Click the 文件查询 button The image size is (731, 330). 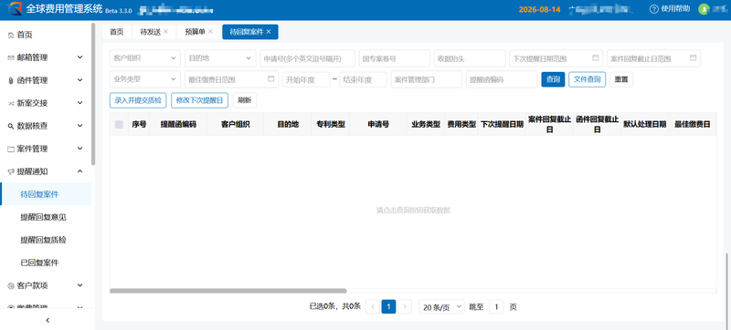click(x=587, y=79)
